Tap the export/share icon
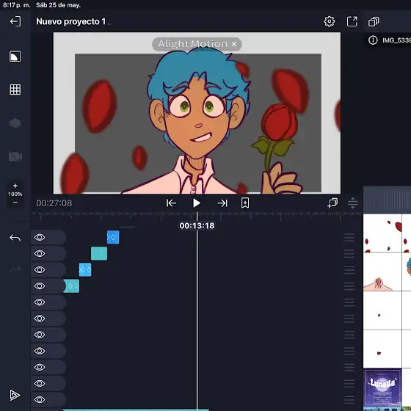411x411 pixels. coord(352,21)
